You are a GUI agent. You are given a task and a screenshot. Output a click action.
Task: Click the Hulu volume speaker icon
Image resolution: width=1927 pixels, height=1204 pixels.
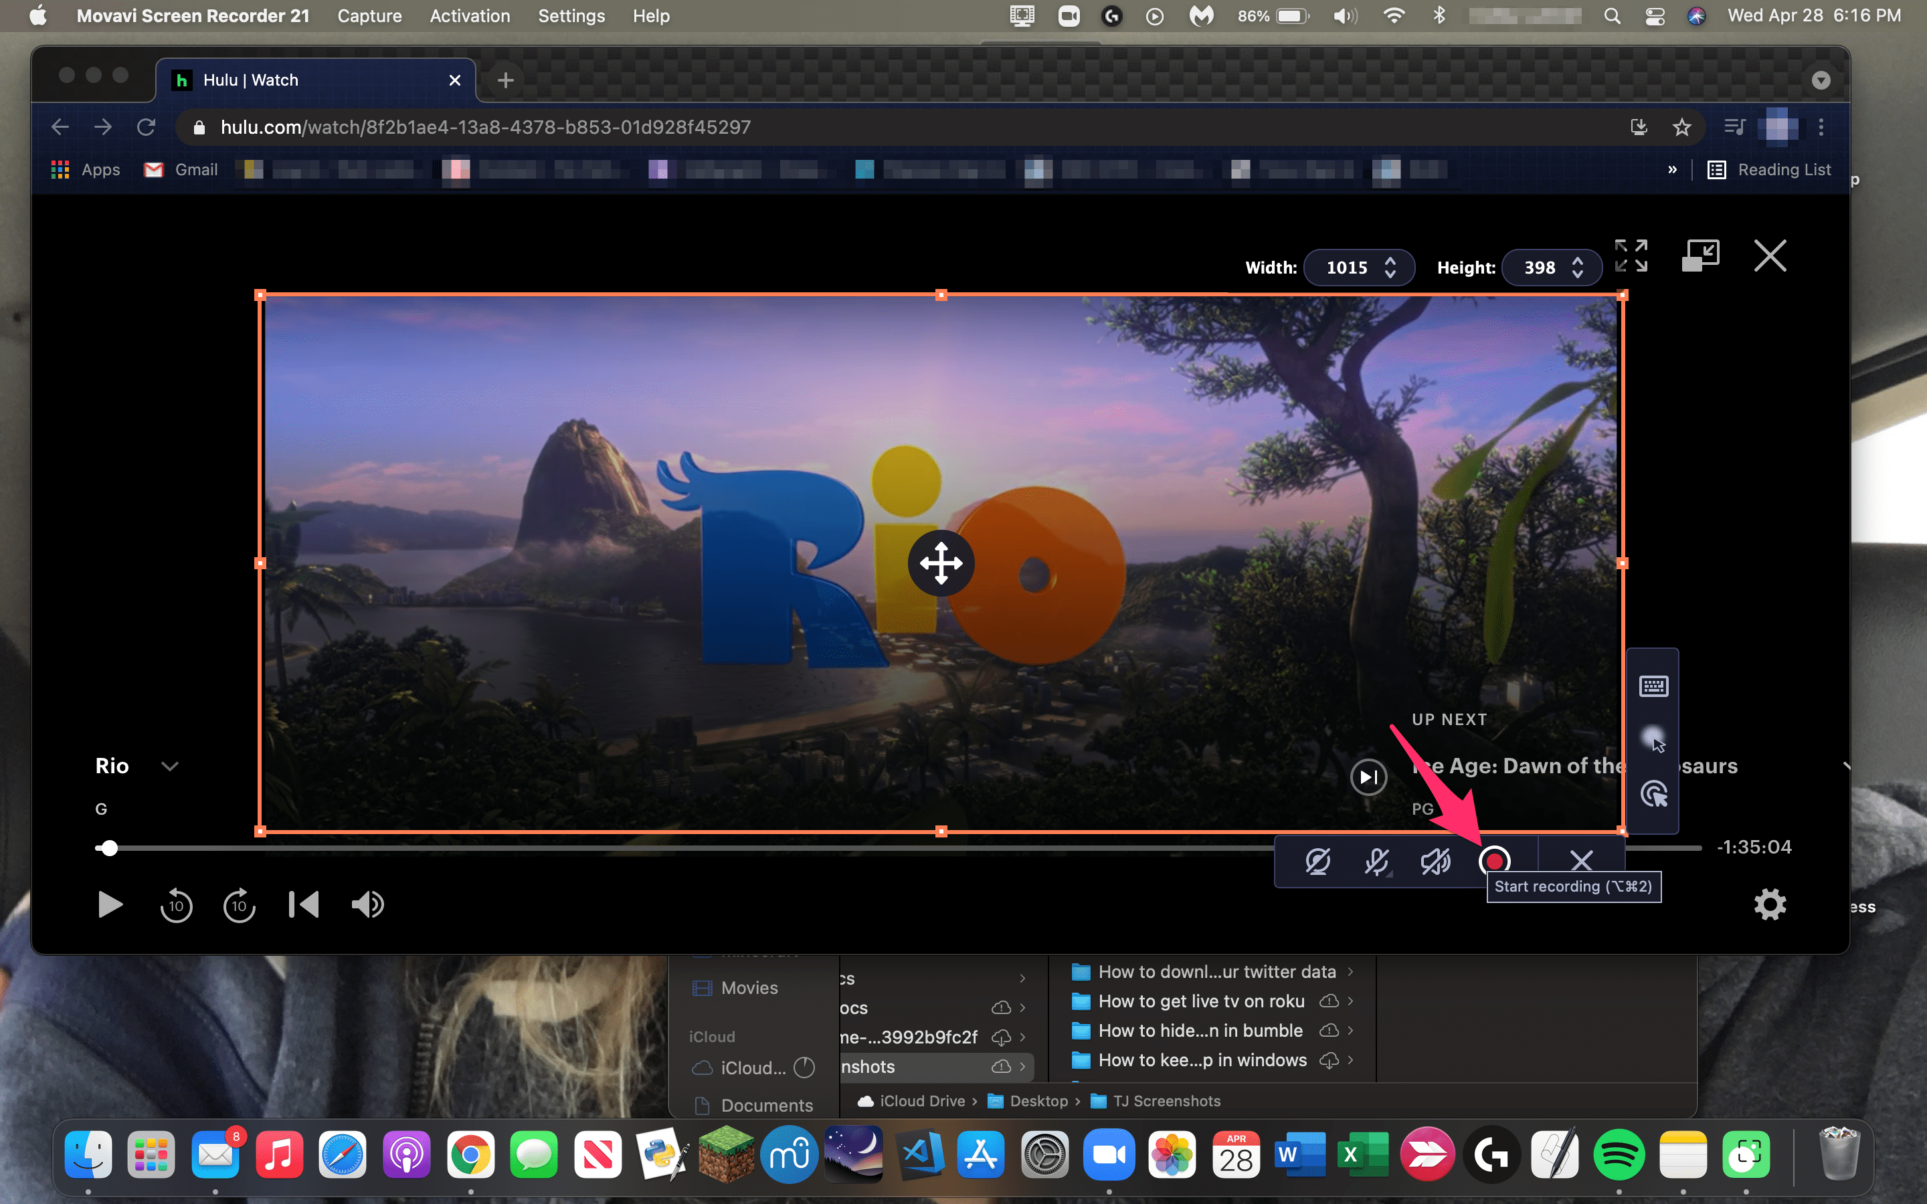pyautogui.click(x=367, y=904)
